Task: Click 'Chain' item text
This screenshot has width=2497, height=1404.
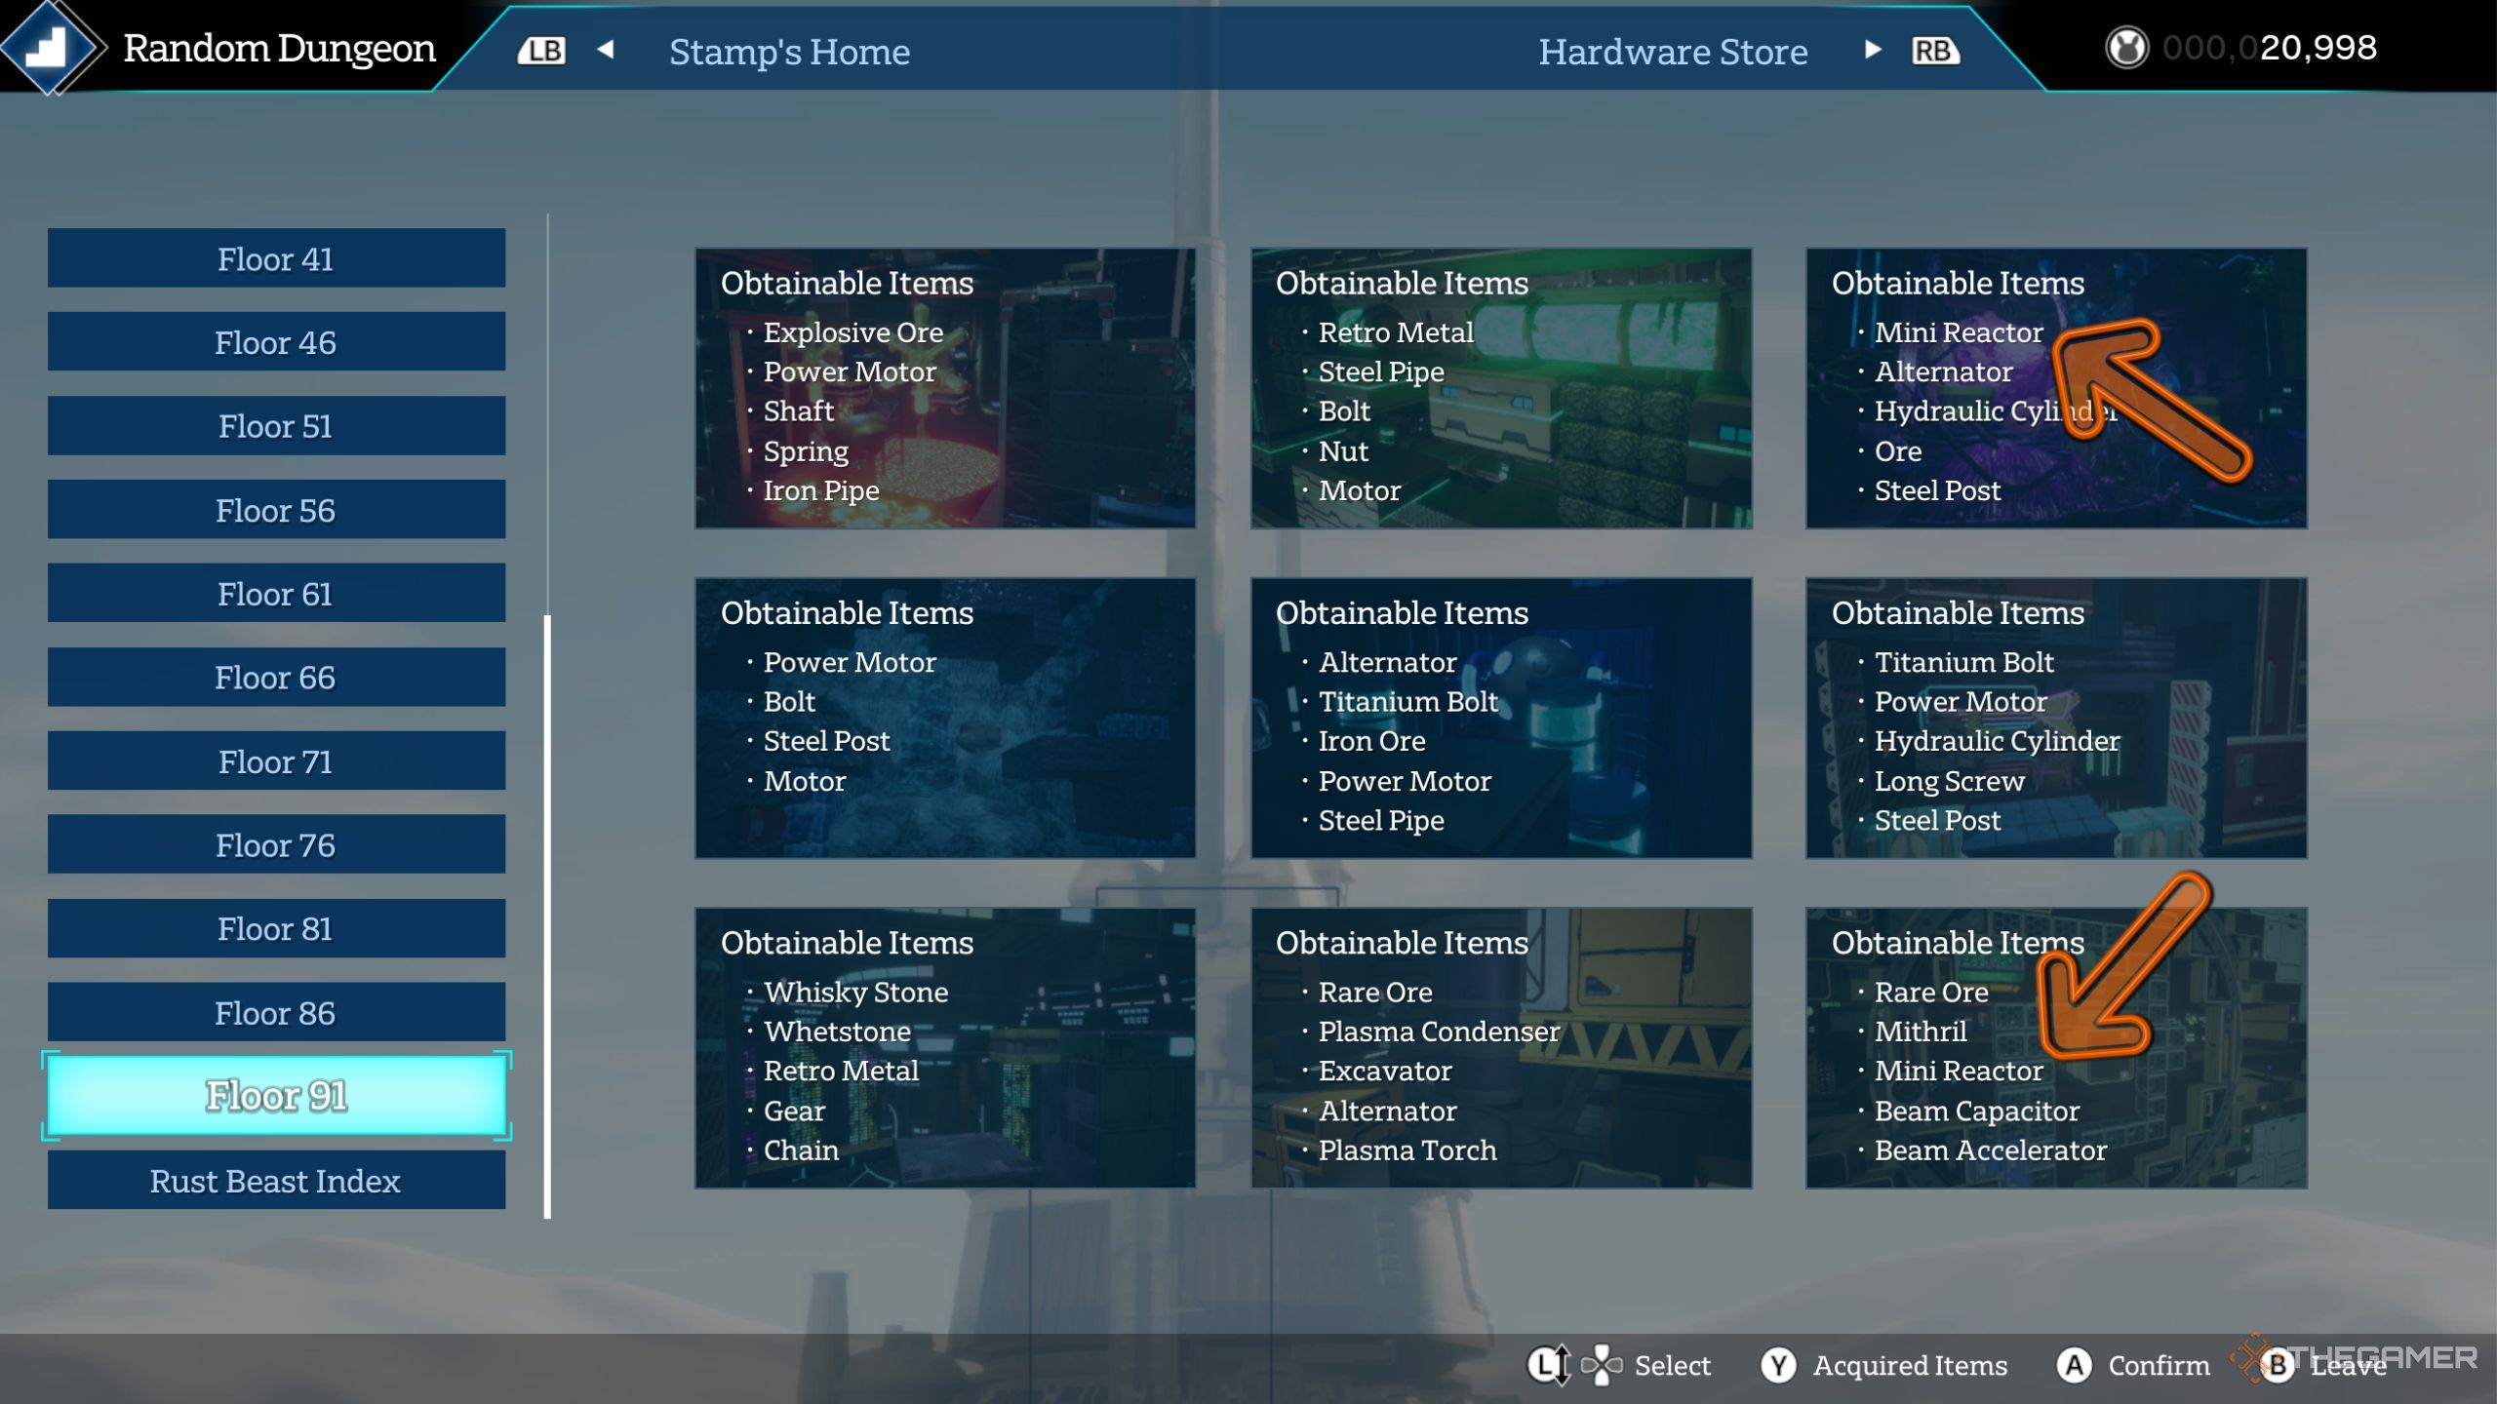Action: pyautogui.click(x=801, y=1150)
